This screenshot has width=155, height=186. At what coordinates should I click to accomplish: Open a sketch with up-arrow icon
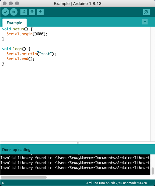[32, 12]
